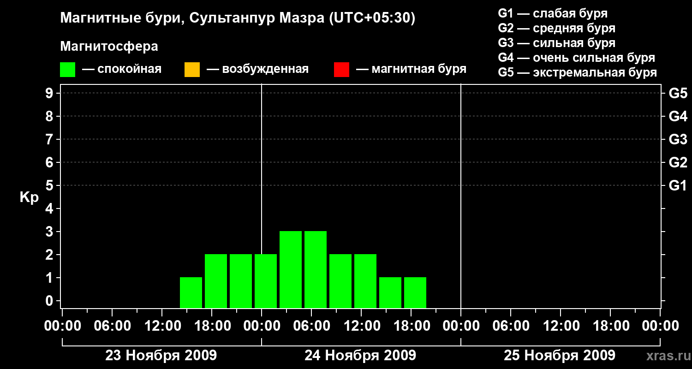Click 'G4 — очень сильная буря' legend line
The width and height of the screenshot is (692, 369).
[576, 58]
